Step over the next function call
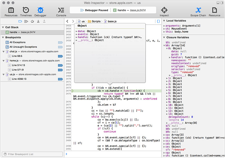Image resolution: width=225 pixels, height=158 pixels. [x=32, y=22]
